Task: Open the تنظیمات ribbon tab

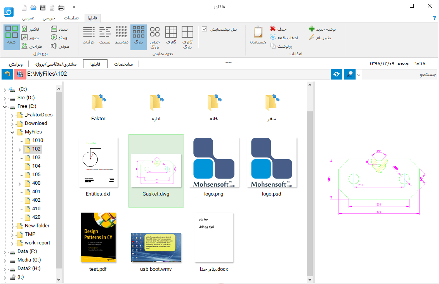Action: pyautogui.click(x=71, y=18)
